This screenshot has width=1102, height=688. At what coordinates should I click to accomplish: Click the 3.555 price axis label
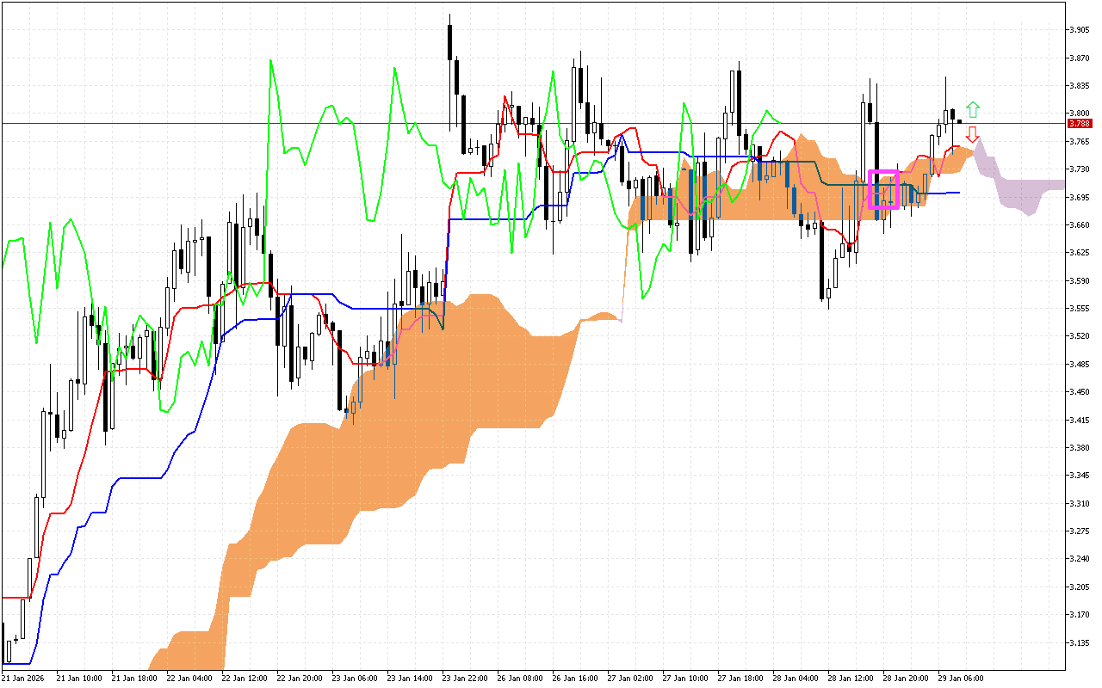(x=1077, y=308)
